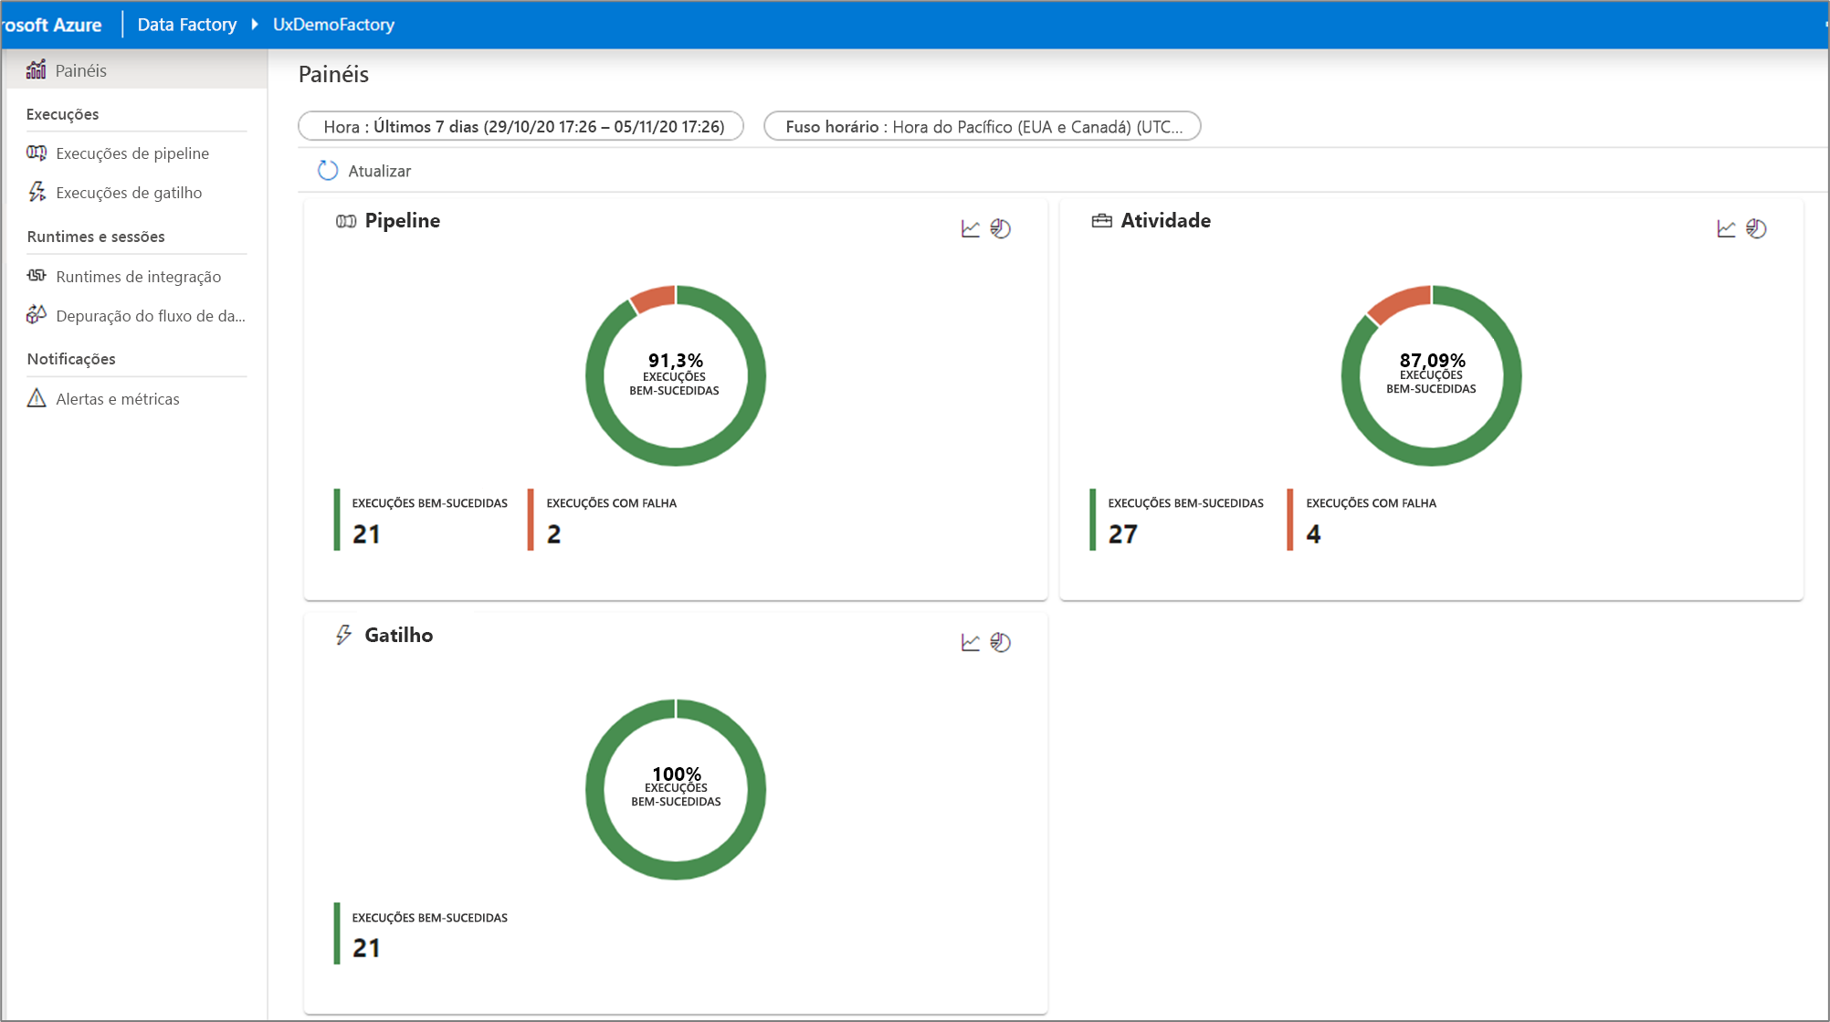Click UxDemoFactory breadcrumb link
This screenshot has height=1022, width=1830.
333,24
